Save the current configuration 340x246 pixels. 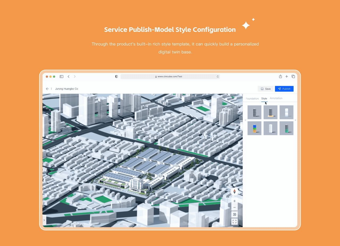point(266,89)
